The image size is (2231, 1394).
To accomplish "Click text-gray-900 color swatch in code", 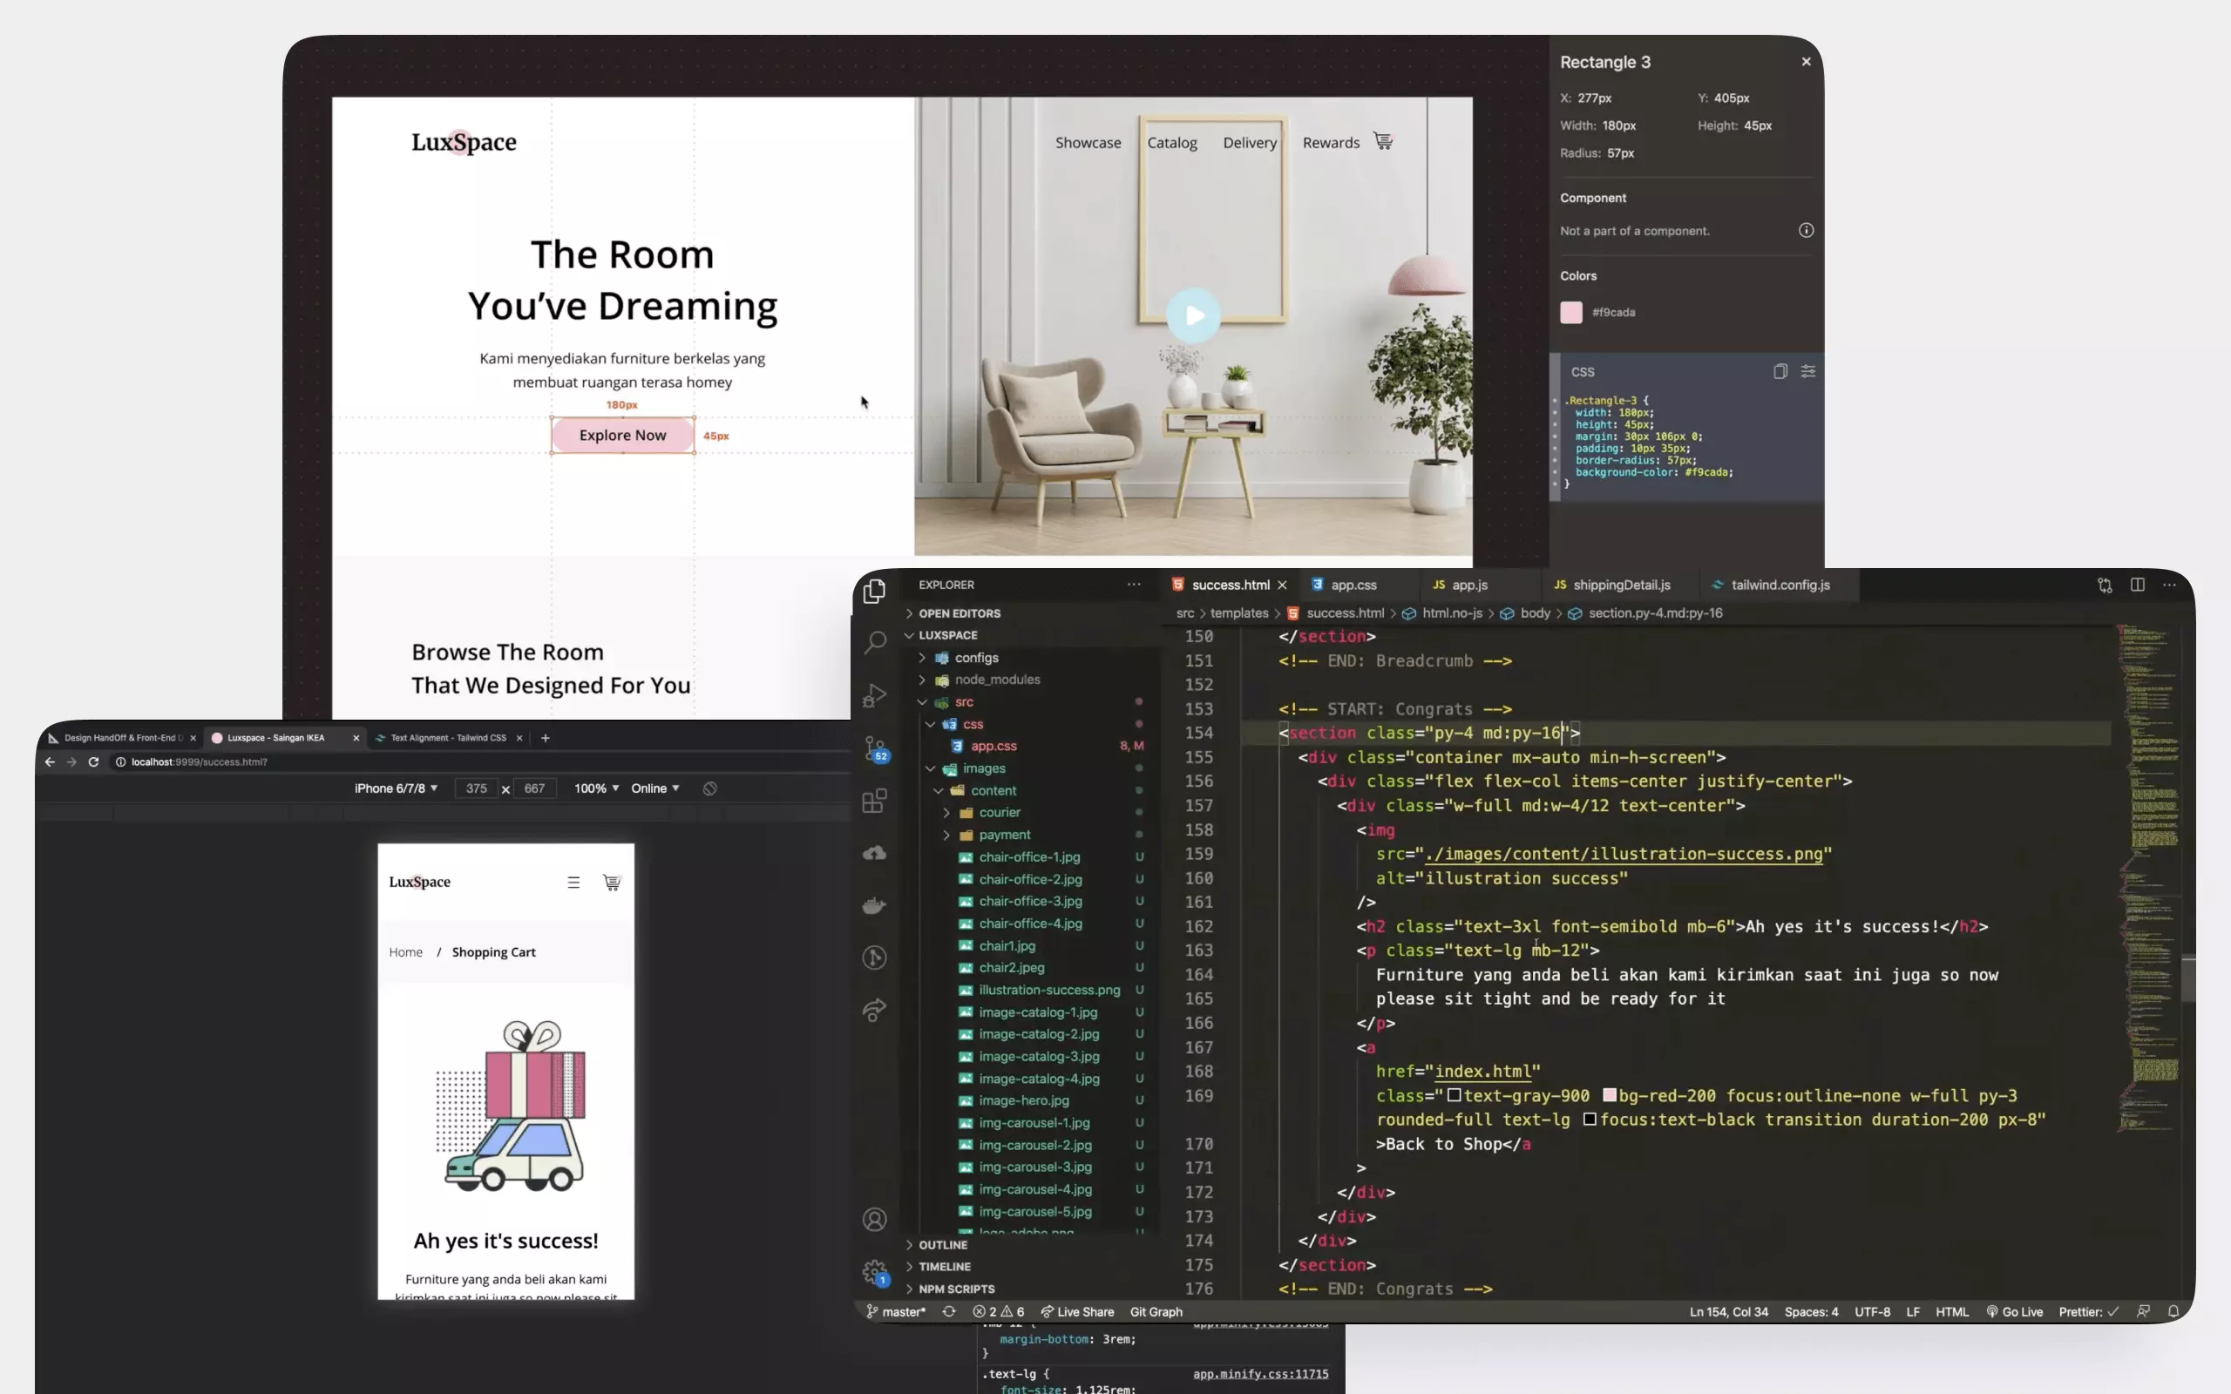I will tap(1454, 1095).
